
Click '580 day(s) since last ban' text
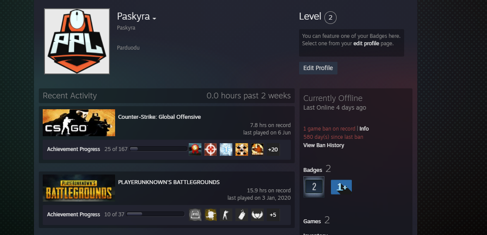333,137
